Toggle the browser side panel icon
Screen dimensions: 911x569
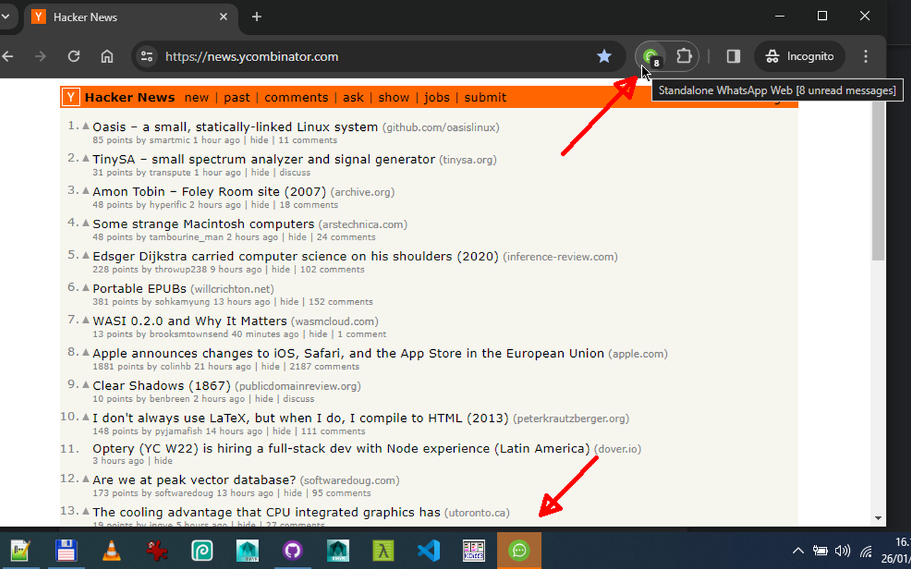pos(734,56)
